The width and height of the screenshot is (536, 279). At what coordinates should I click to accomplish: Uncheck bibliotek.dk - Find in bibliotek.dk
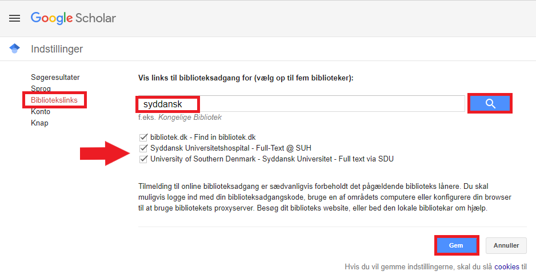(143, 138)
